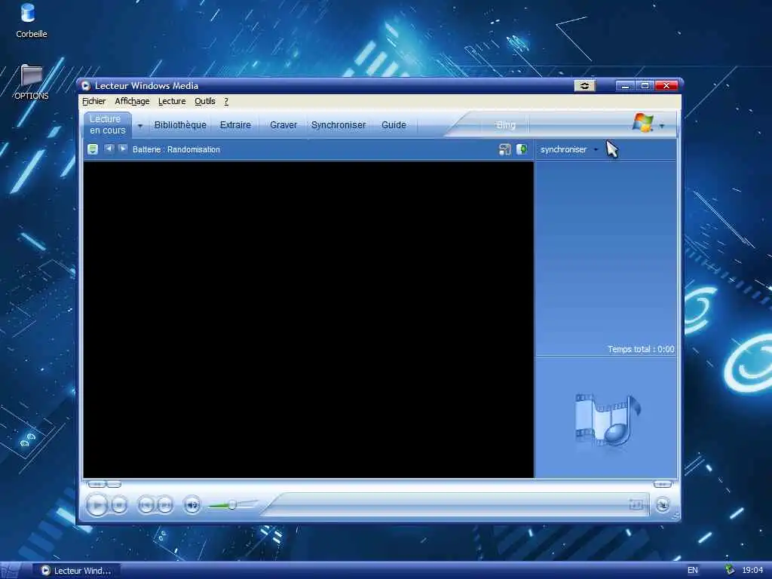
Task: Open the Lecture menu
Action: (172, 101)
